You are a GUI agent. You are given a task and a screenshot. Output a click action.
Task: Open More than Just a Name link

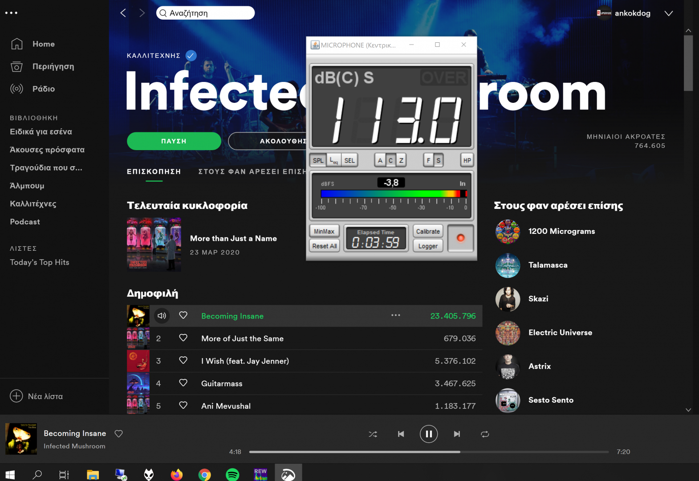(x=233, y=238)
